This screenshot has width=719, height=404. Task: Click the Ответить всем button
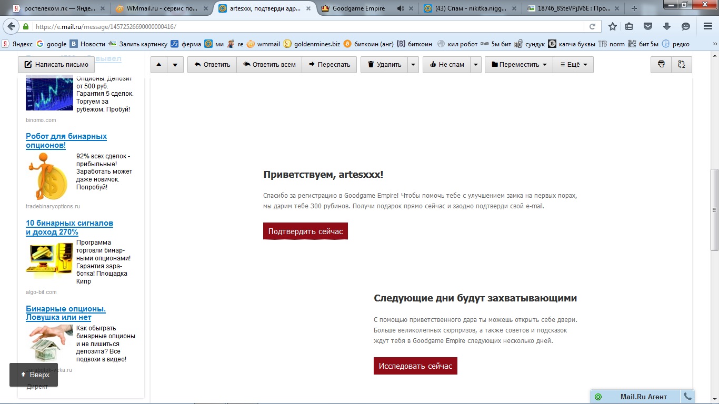click(269, 65)
